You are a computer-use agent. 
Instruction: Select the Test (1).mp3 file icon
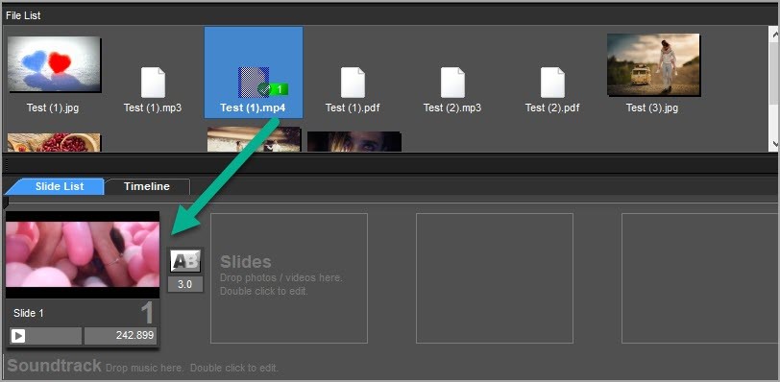pos(154,83)
